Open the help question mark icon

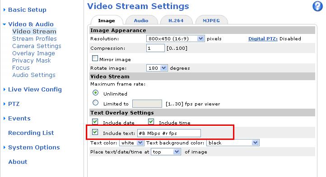(317, 6)
